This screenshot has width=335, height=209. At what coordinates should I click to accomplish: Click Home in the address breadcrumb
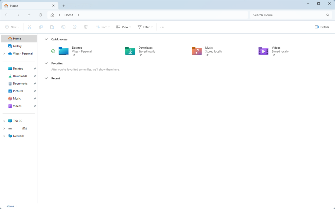[69, 15]
